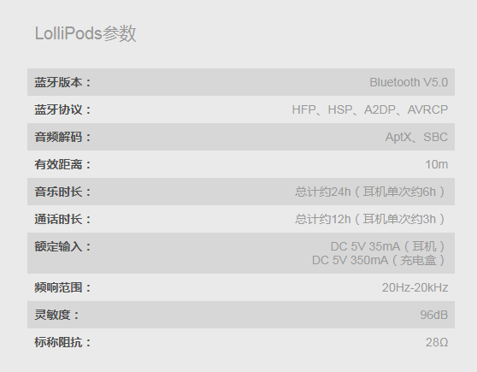Select the 蓝牙版本 label

point(62,82)
